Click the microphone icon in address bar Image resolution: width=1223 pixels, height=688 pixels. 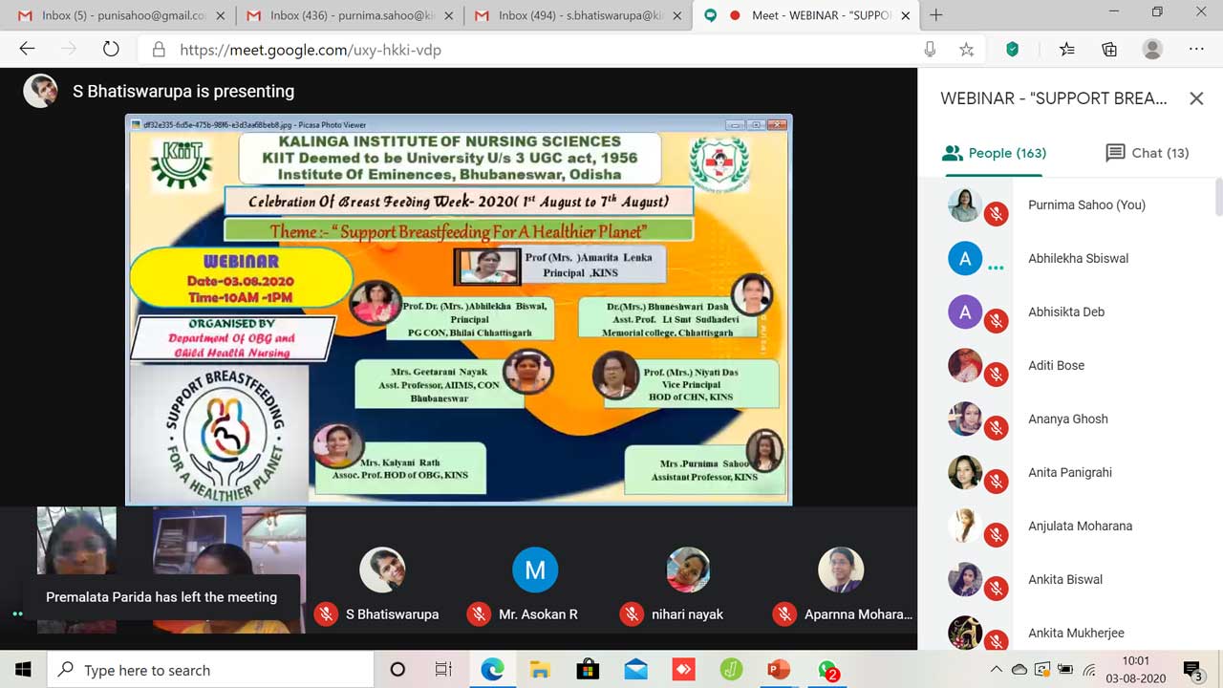[x=930, y=50]
